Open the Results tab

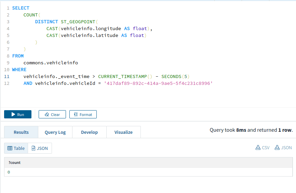(x=21, y=132)
